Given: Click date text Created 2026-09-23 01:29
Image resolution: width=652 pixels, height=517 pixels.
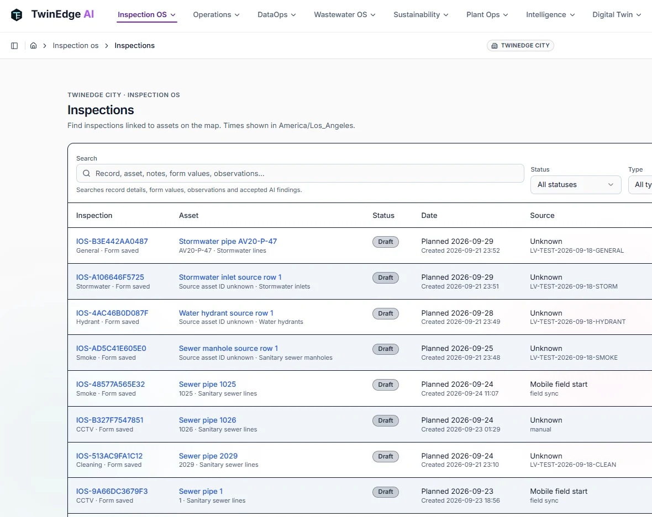Looking at the screenshot, I should click(x=461, y=429).
